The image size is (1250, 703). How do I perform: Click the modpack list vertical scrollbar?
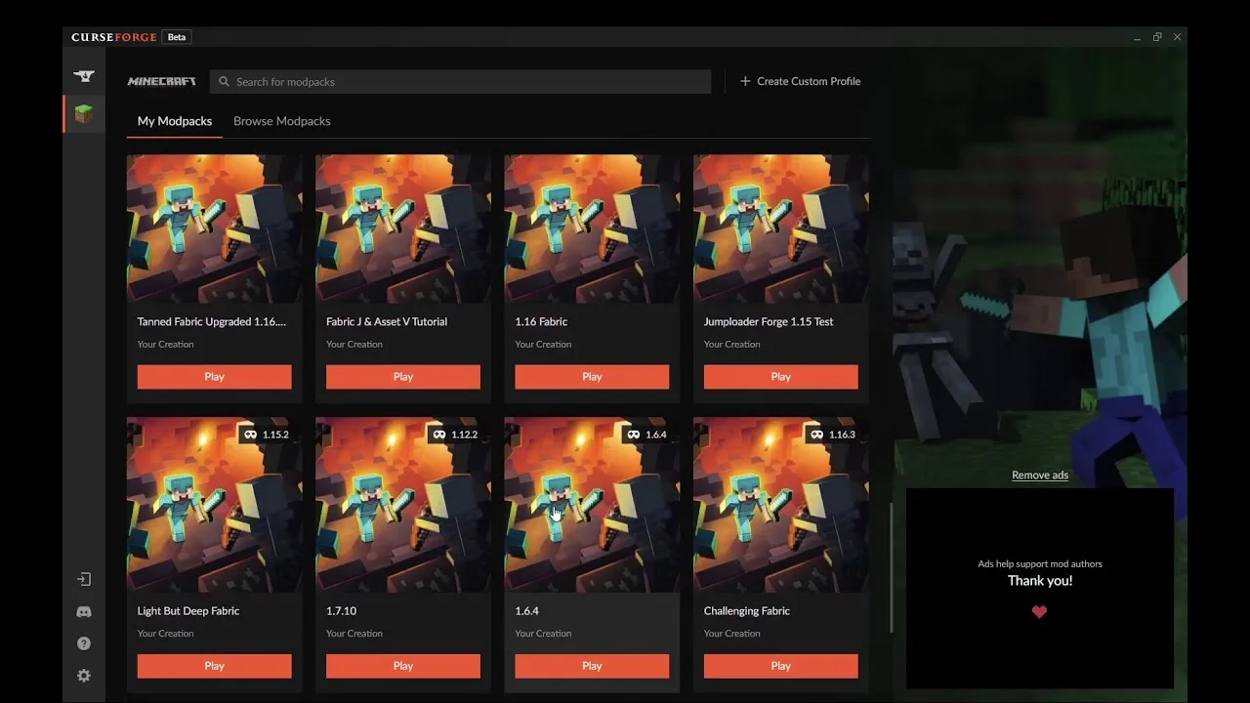(891, 566)
